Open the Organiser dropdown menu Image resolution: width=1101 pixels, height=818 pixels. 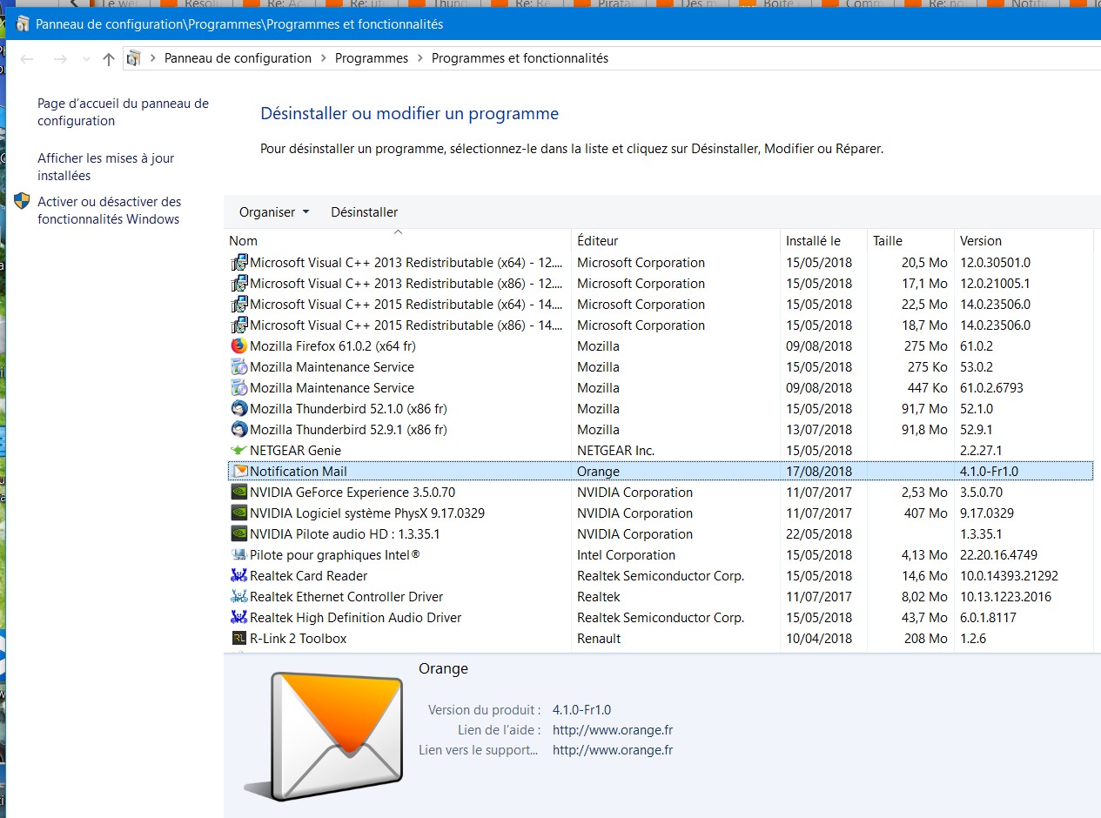pos(273,212)
